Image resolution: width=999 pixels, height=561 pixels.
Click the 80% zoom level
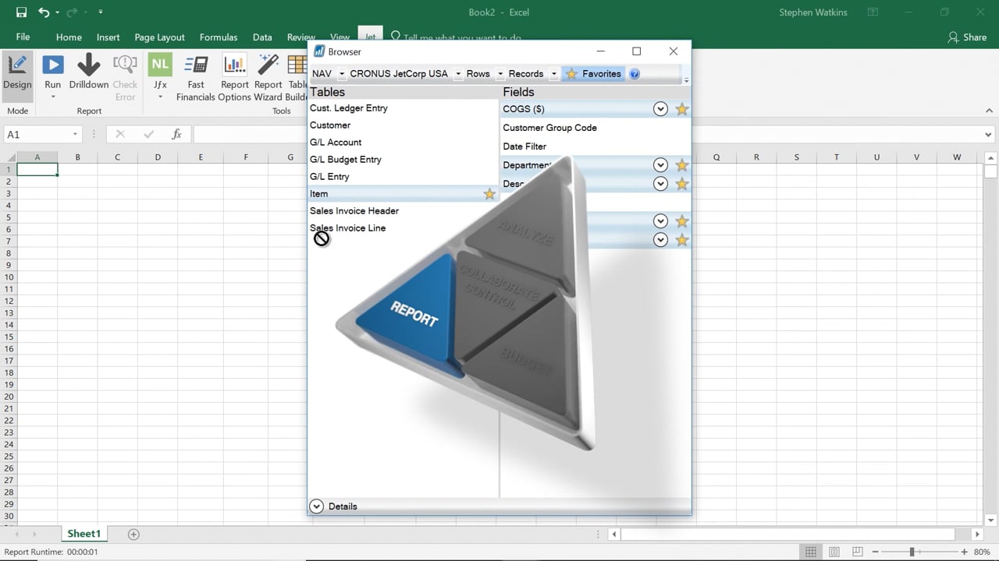[982, 552]
